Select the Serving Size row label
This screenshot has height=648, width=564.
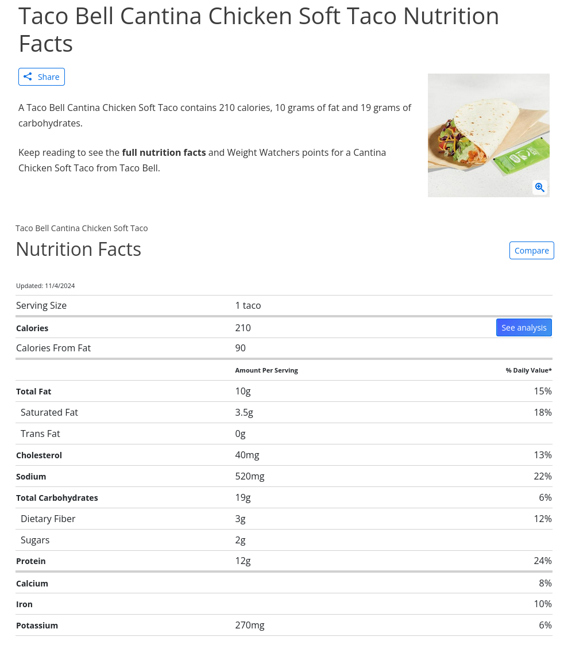[x=41, y=305]
